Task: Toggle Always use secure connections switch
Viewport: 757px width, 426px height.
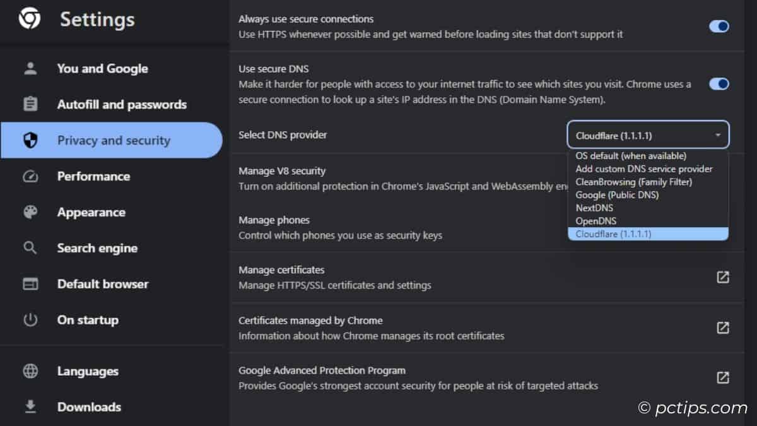Action: pos(719,26)
